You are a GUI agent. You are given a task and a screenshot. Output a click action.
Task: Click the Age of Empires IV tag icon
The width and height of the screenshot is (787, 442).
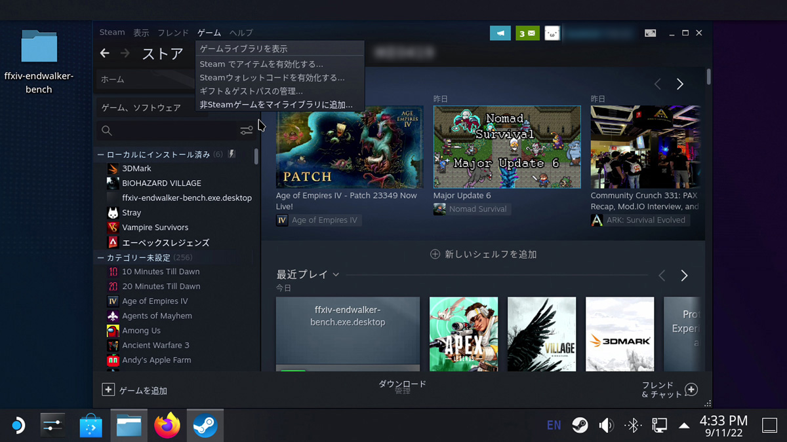282,220
